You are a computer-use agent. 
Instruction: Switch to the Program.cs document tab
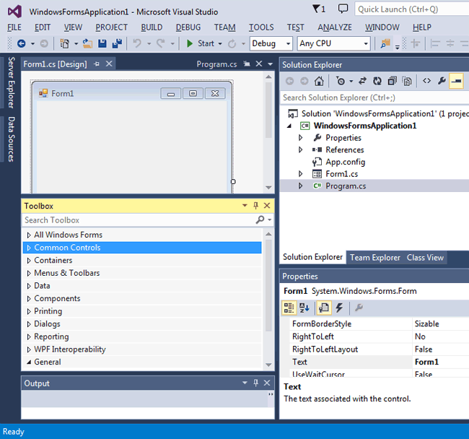(216, 64)
